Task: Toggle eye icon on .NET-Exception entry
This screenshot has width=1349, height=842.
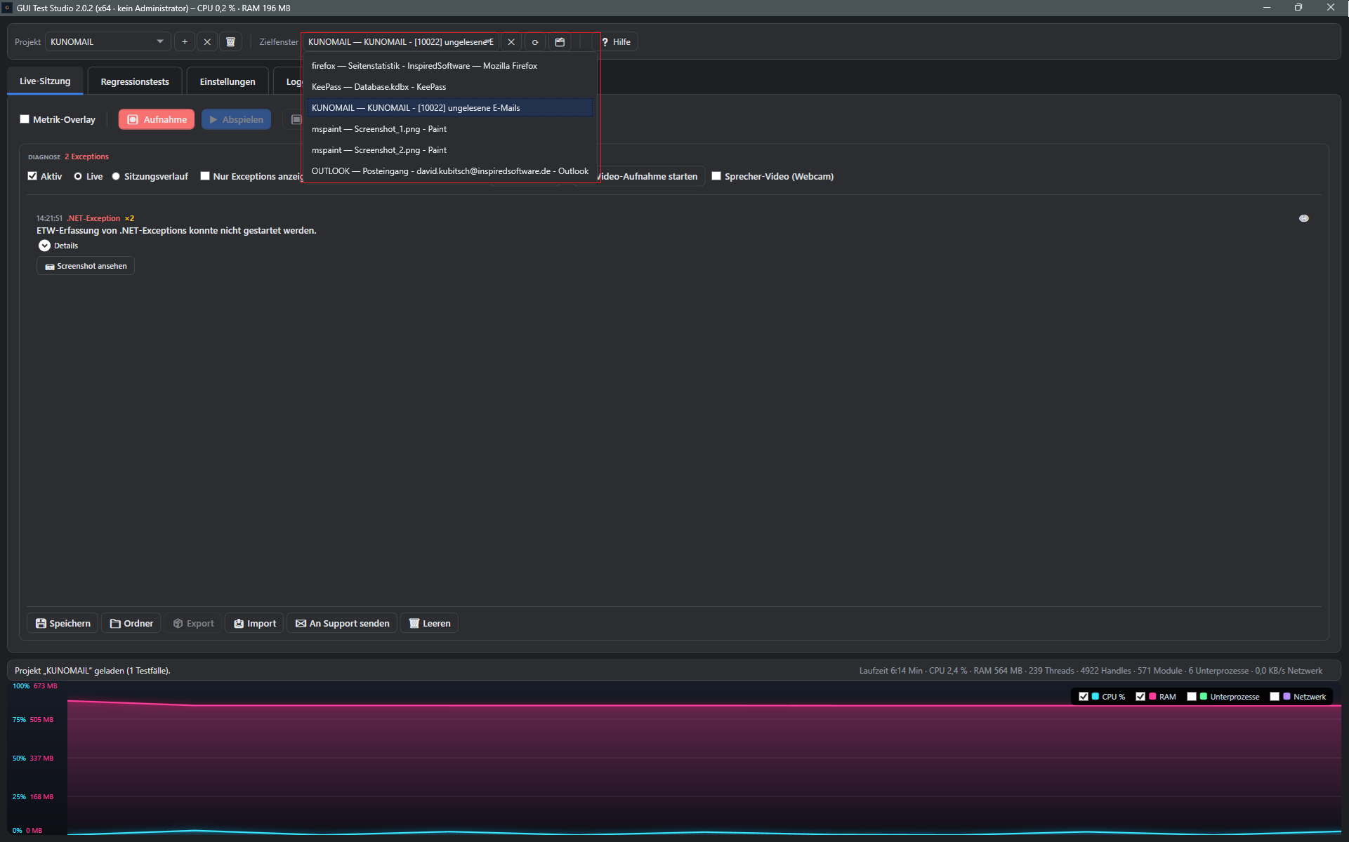Action: 1304,218
